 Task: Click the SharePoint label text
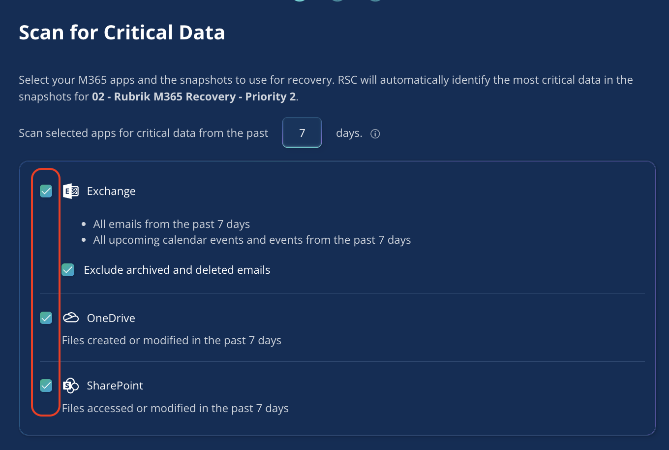pyautogui.click(x=115, y=386)
